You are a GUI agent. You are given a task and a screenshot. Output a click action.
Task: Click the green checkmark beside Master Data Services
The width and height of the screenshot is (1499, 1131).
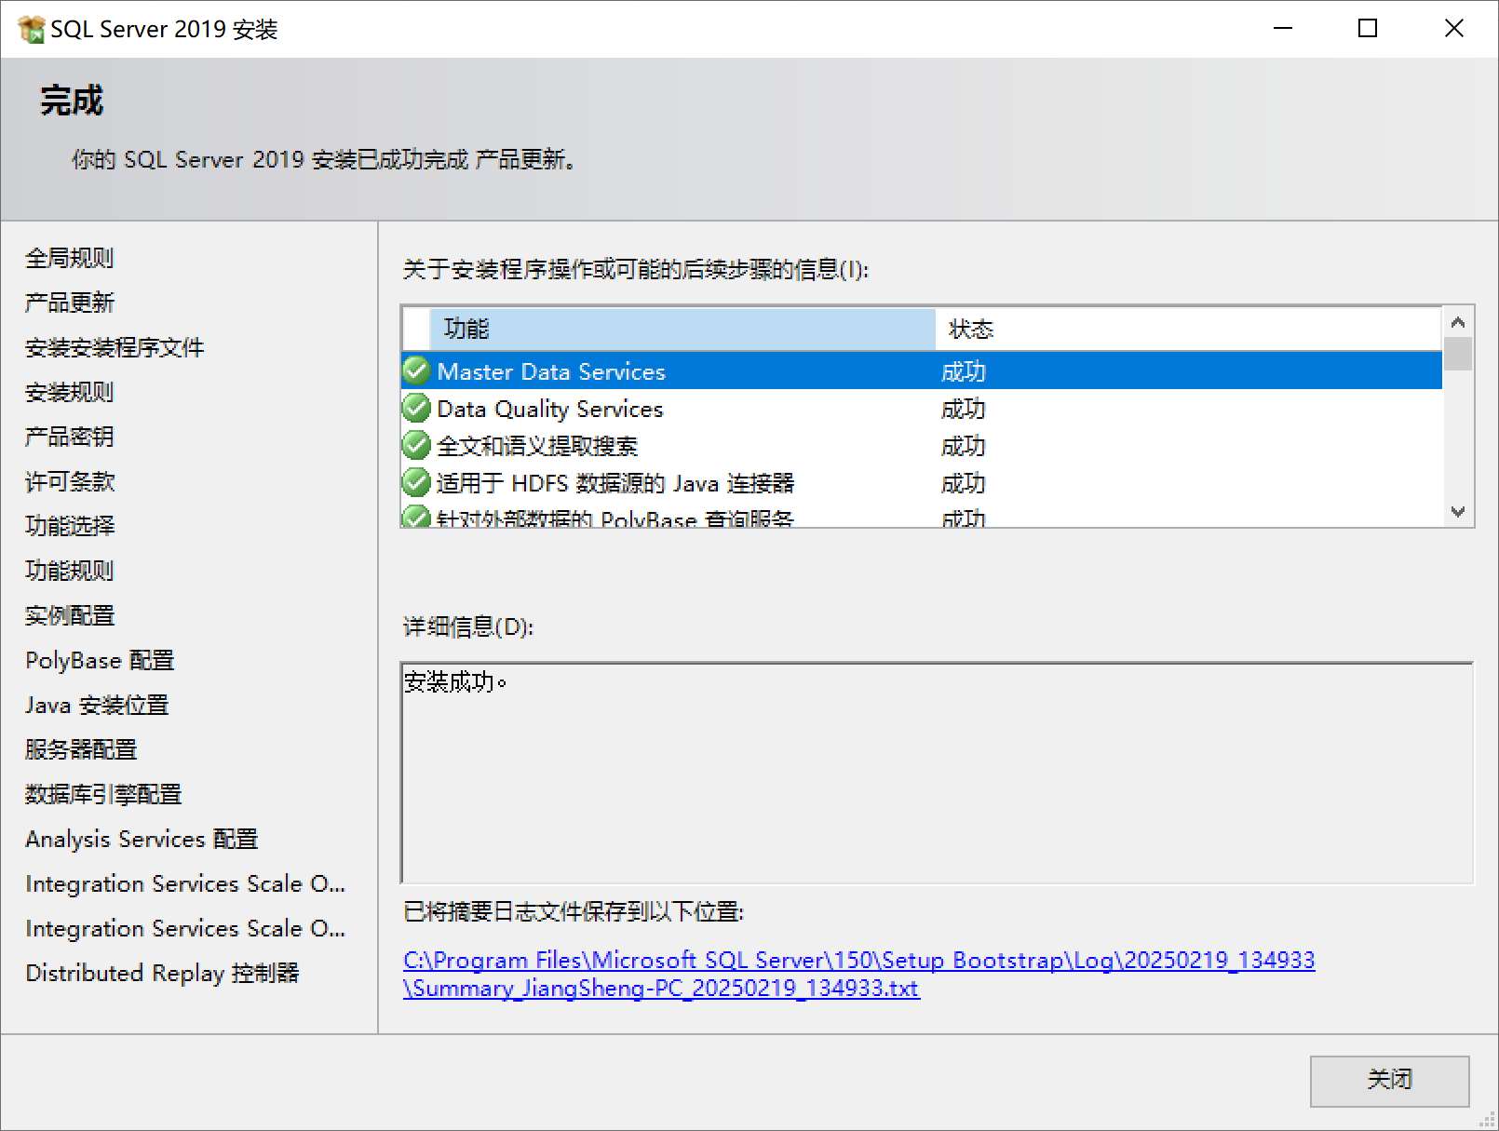tap(416, 370)
